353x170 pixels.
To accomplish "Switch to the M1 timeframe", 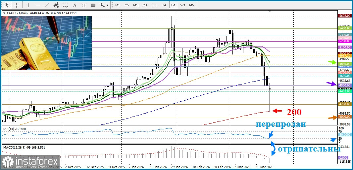I will [118, 5].
